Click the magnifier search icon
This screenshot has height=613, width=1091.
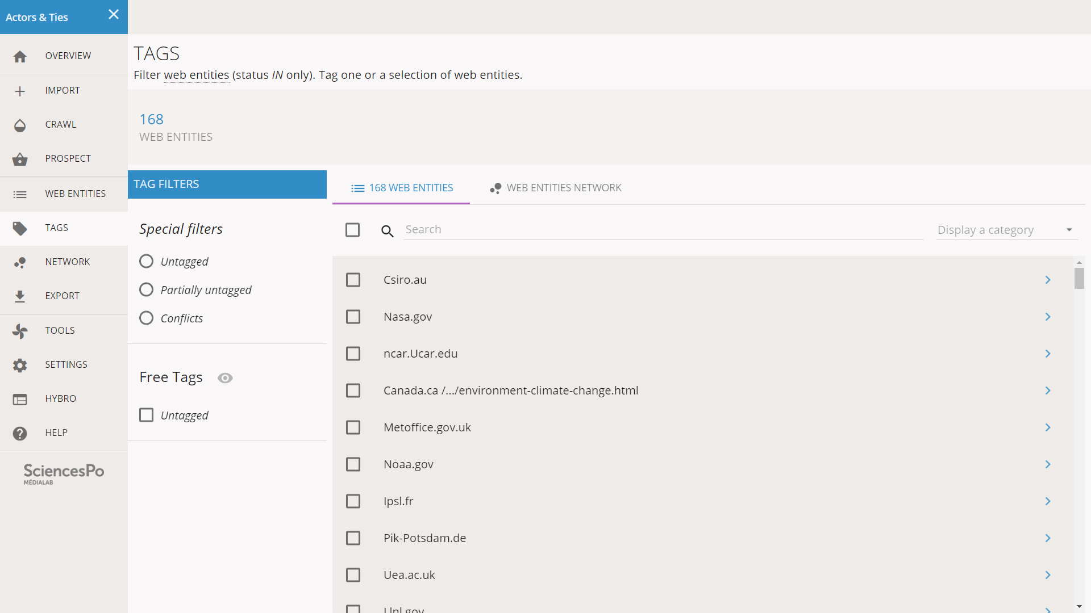tap(388, 230)
